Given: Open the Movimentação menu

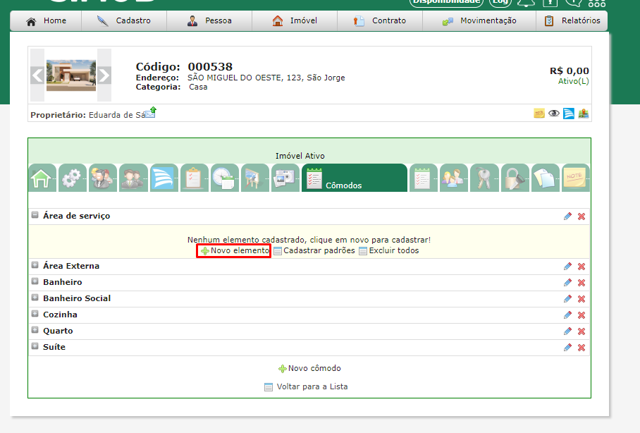Looking at the screenshot, I should 479,21.
